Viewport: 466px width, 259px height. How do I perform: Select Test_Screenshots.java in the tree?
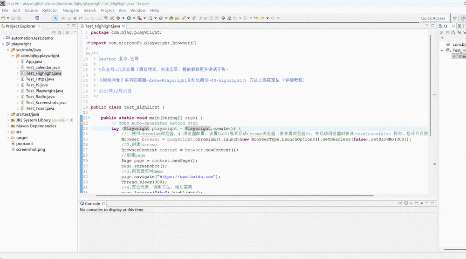pos(46,102)
